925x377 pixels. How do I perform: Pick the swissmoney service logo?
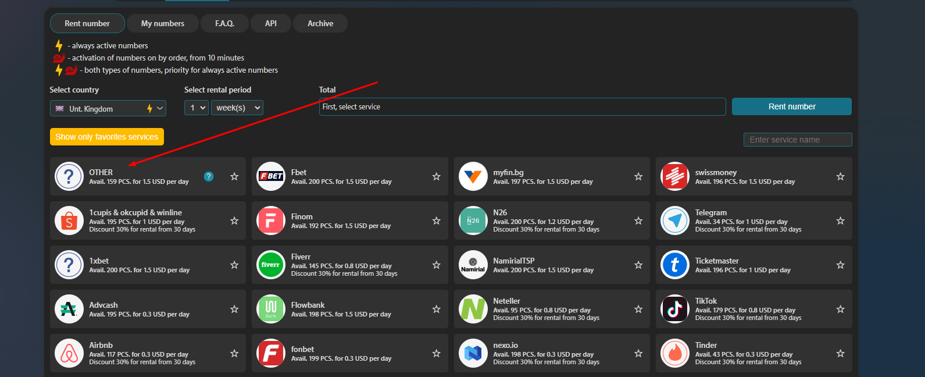point(675,176)
